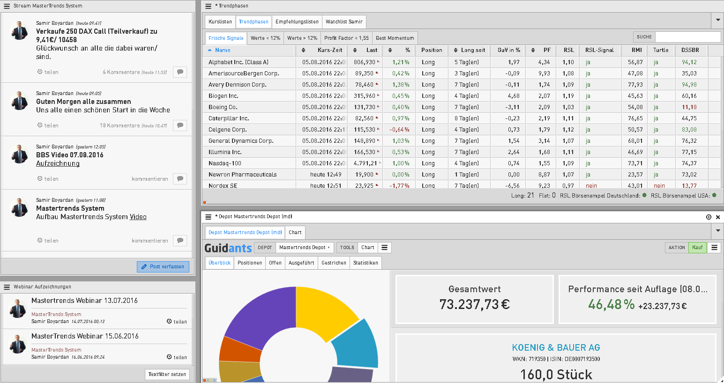
Task: Share the MasterTrends Webinar 15.06.2016 recording
Action: 177,357
